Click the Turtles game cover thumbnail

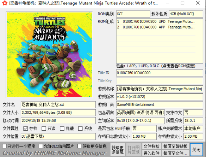click(x=49, y=55)
